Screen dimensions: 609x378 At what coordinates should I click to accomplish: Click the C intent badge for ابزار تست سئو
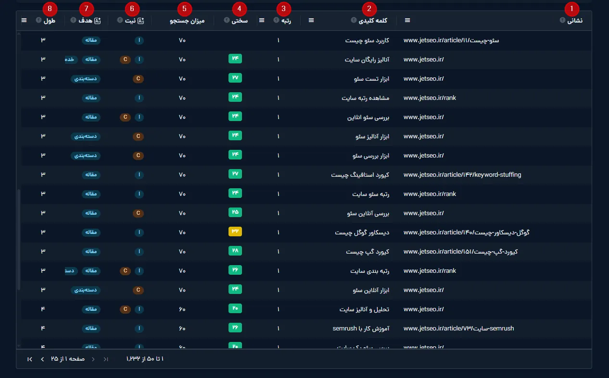[x=138, y=79]
